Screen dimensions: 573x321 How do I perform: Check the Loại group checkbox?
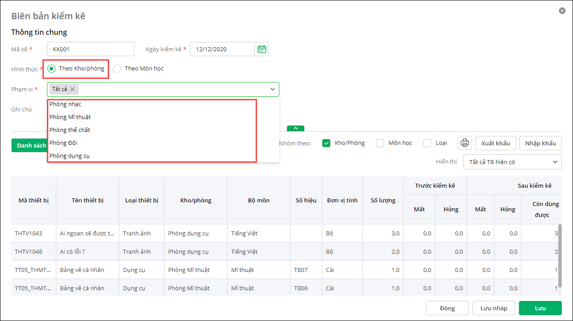427,143
